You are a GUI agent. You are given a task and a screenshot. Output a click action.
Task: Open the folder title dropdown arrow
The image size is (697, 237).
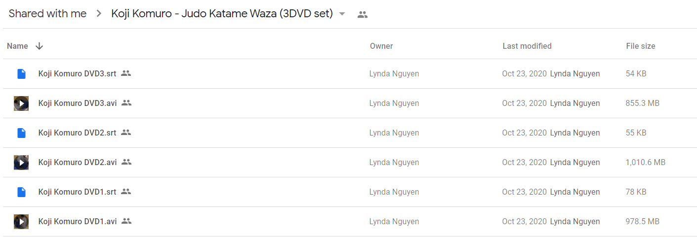[342, 14]
